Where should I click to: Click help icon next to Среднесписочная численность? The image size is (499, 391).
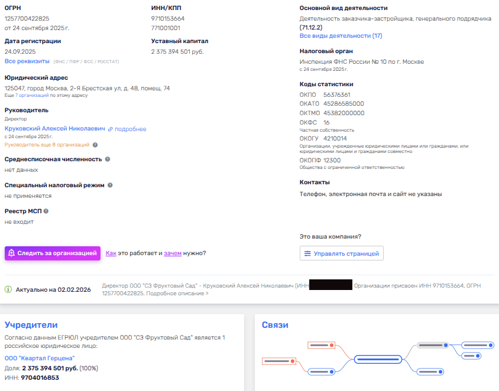click(x=108, y=159)
